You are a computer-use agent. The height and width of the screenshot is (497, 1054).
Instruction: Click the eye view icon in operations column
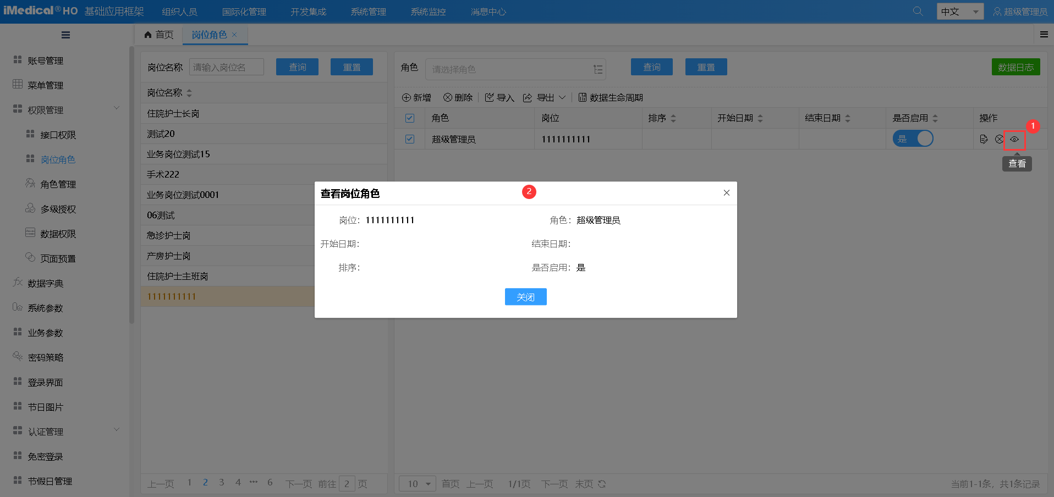pos(1014,140)
